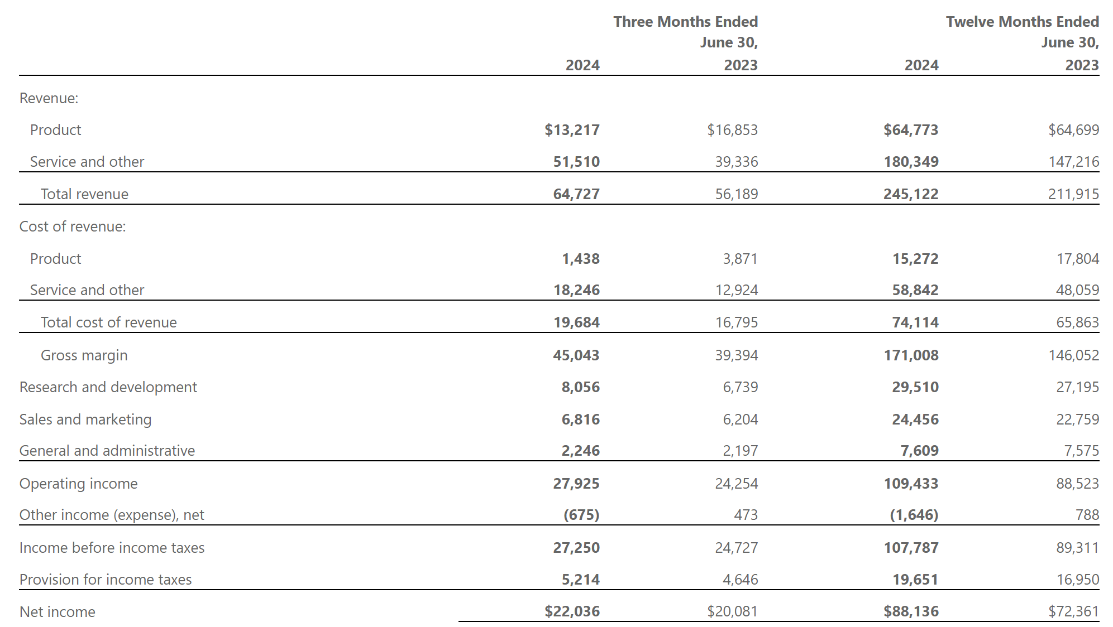Click the 109,433 operating income value
Viewport: 1113px width, 627px height.
pyautogui.click(x=910, y=484)
